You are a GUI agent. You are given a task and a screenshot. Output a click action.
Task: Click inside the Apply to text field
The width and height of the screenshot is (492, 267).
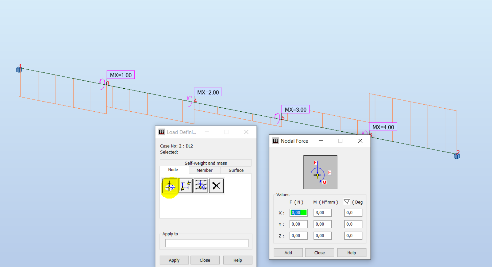coord(206,243)
